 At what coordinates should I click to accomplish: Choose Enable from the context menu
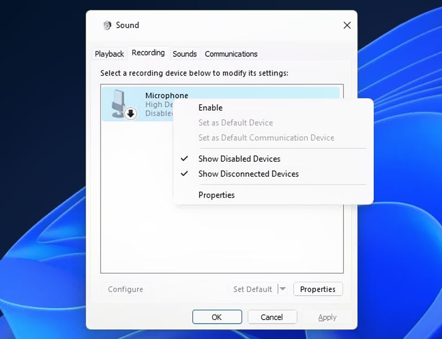(211, 108)
